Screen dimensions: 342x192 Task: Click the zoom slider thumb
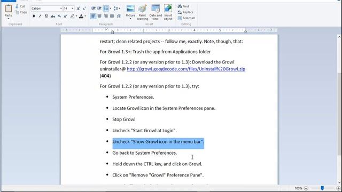tap(322, 188)
